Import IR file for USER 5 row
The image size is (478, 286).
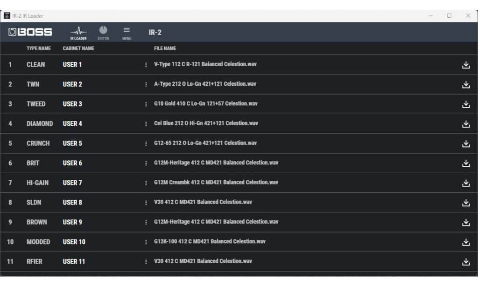pos(466,143)
